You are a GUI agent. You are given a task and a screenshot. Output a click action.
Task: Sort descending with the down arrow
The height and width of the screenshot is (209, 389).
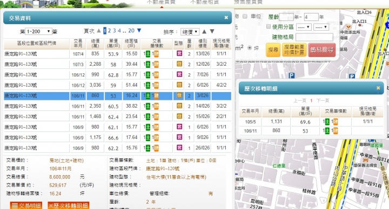(x=212, y=31)
